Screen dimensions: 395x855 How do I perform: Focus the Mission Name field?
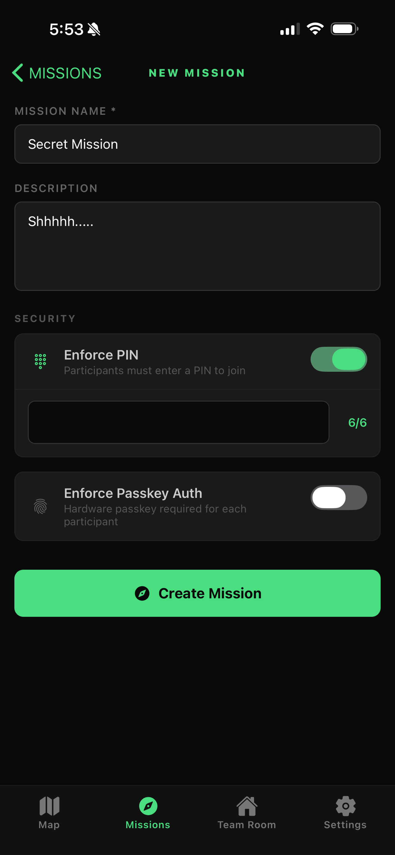point(197,144)
